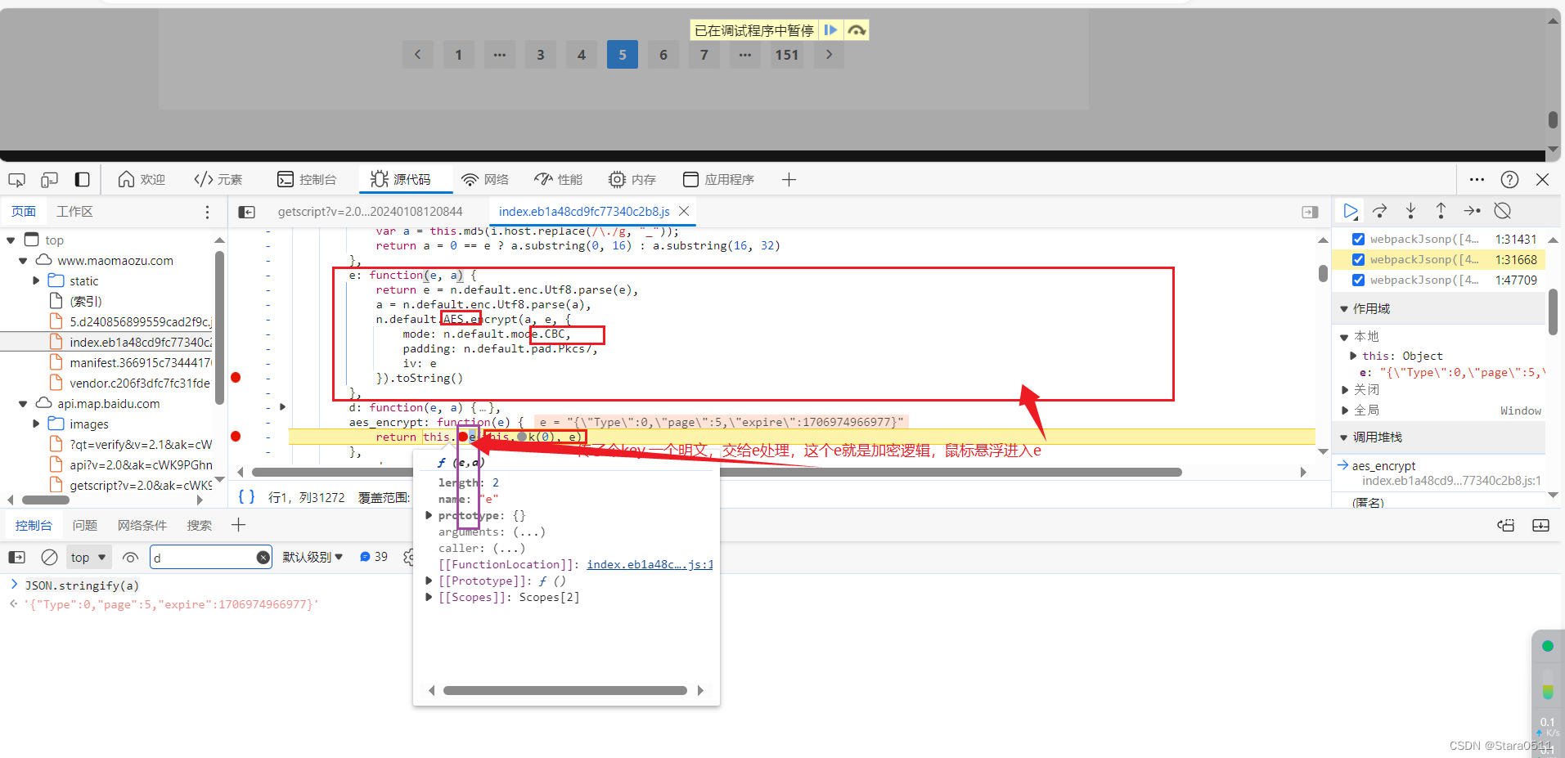
Task: Remove breakpoint on toString() line
Action: pos(236,378)
